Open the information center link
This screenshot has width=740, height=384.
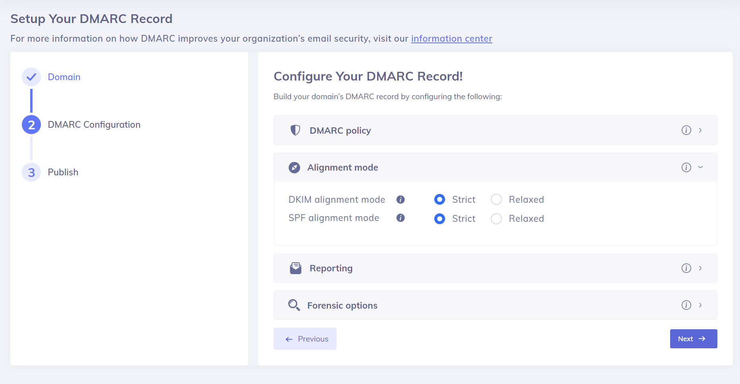click(451, 38)
